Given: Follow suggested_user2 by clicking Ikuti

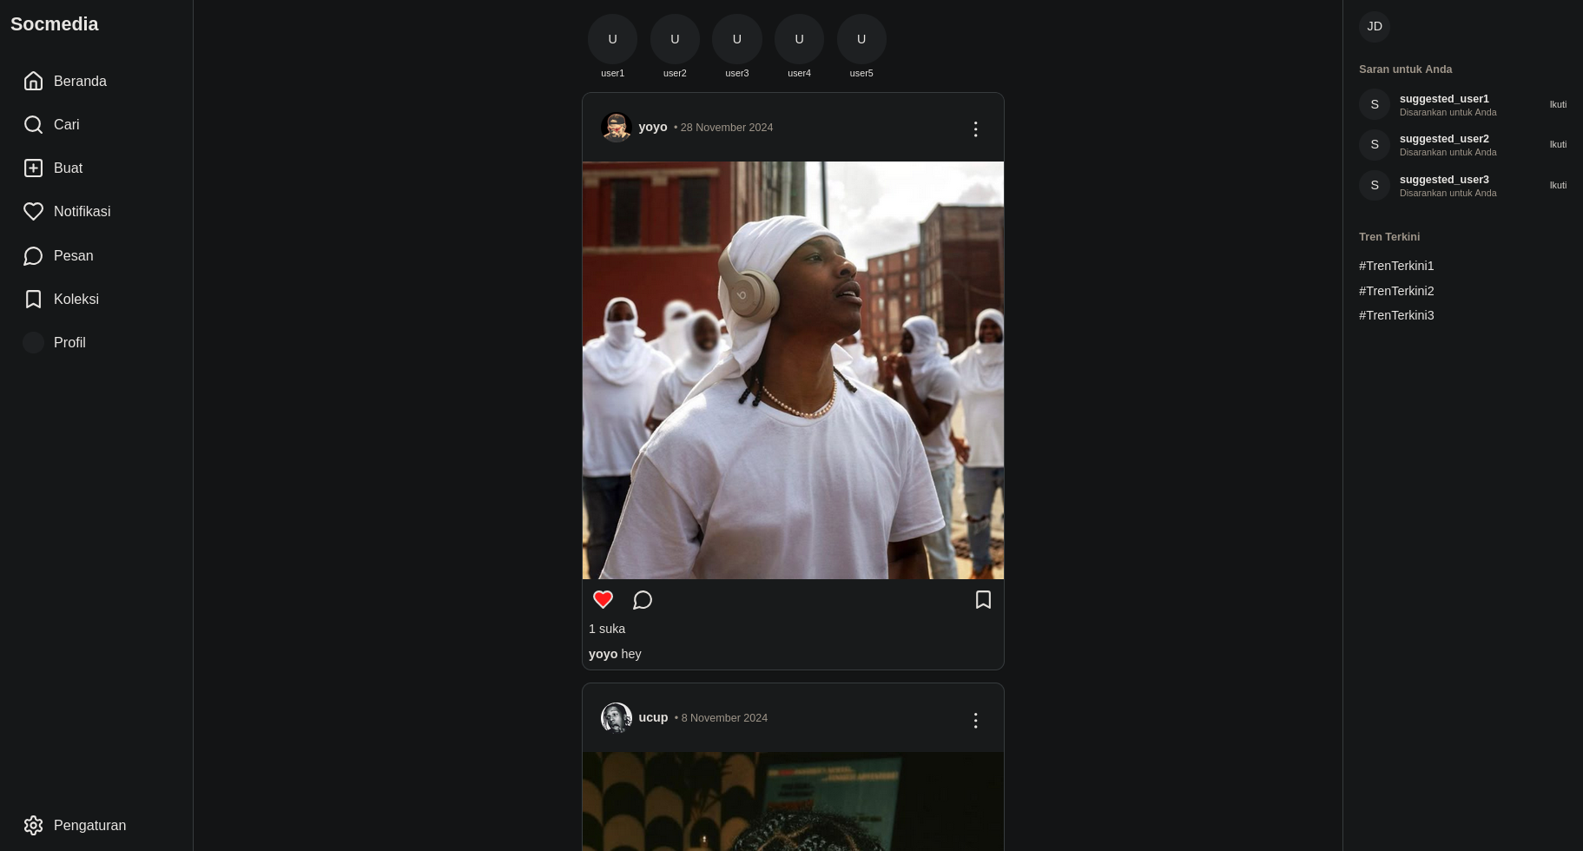Looking at the screenshot, I should pos(1558,144).
